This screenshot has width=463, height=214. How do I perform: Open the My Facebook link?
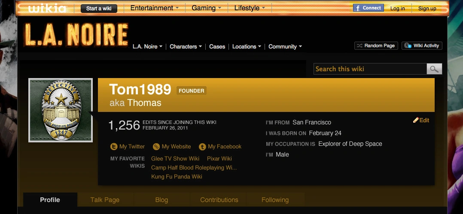220,147
